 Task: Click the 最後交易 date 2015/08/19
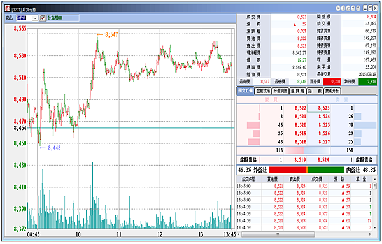[367, 74]
